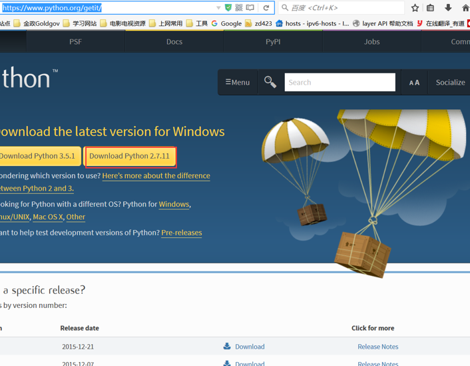The height and width of the screenshot is (366, 470).
Task: Click Download Python 3.5.1 button
Action: [x=40, y=156]
